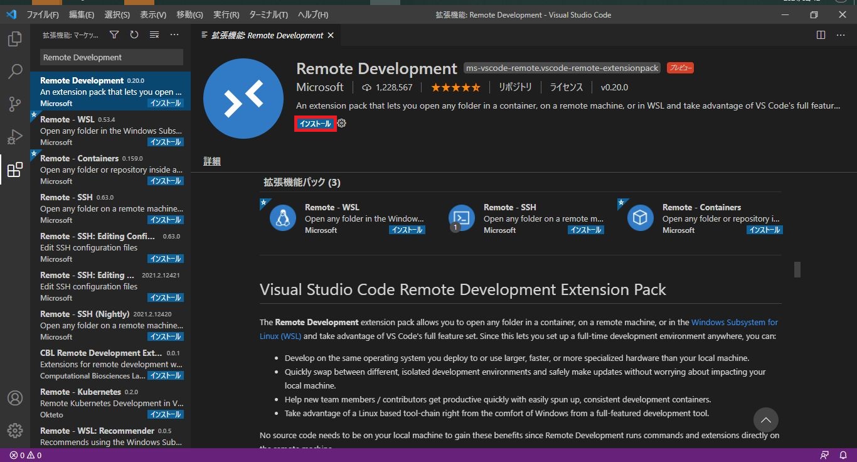Install the Remote Development extension pack

[315, 124]
